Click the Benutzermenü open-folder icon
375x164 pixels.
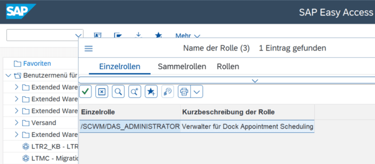tap(18, 76)
